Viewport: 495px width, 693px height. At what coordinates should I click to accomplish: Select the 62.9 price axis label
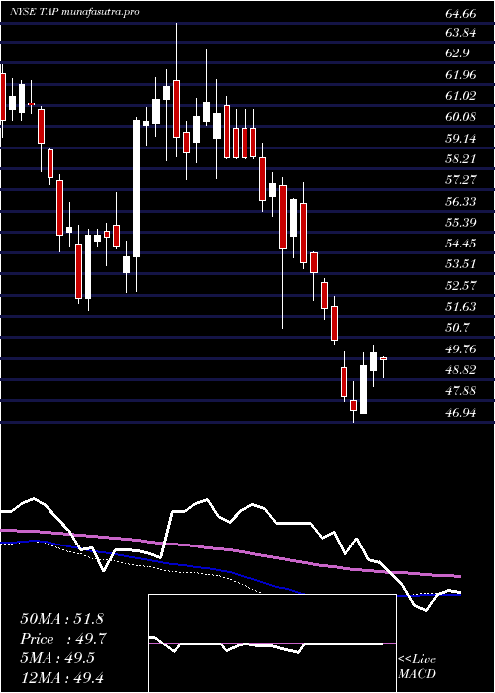pyautogui.click(x=457, y=53)
